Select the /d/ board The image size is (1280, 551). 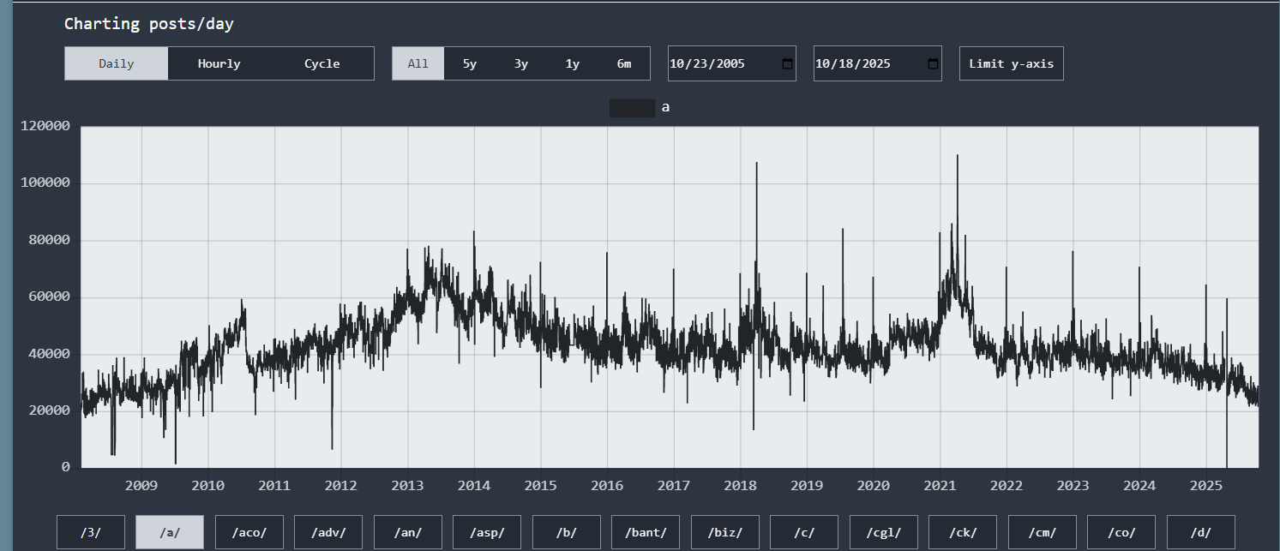pos(1201,532)
